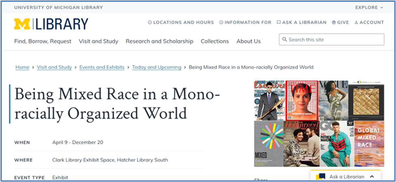The height and width of the screenshot is (182, 396).
Task: Expand the Ask a Librarian chat chevron
Action: click(372, 177)
